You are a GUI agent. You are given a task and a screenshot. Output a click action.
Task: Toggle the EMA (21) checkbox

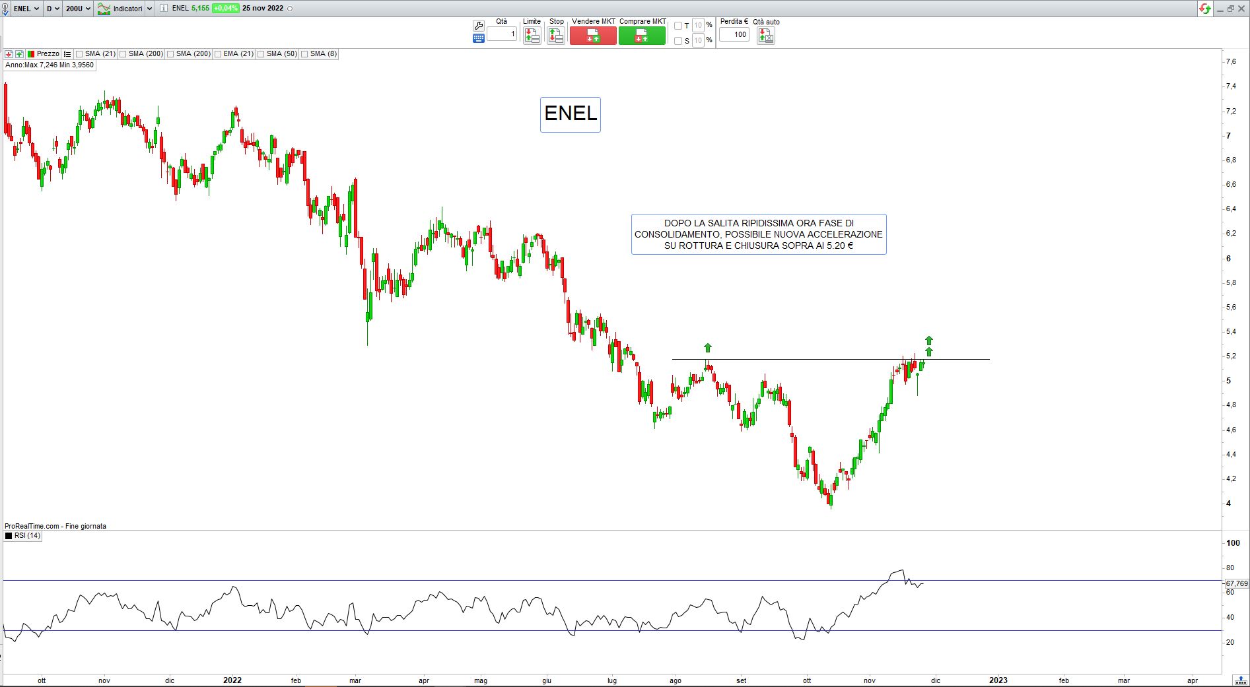[218, 54]
